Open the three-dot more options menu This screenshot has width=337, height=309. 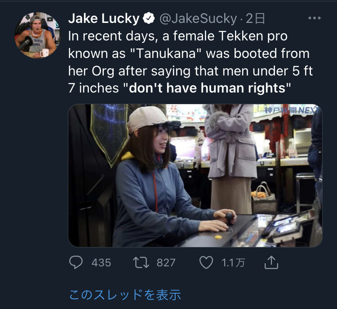[x=315, y=18]
